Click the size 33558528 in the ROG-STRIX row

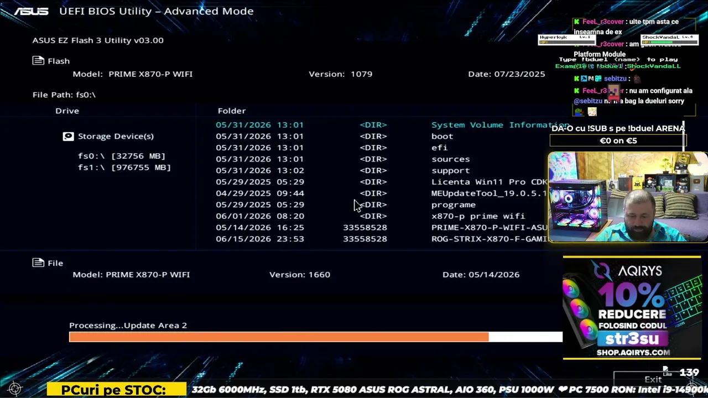(365, 239)
